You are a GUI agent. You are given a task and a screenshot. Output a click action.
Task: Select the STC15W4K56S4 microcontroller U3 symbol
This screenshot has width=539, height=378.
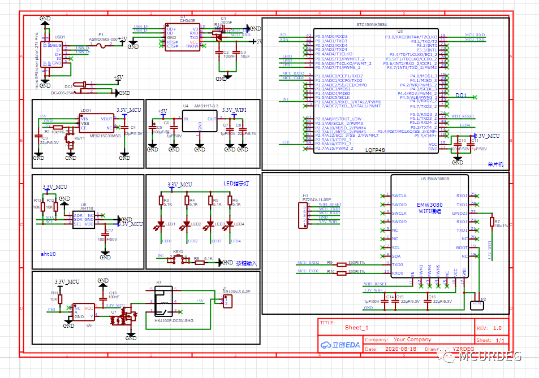pos(376,91)
